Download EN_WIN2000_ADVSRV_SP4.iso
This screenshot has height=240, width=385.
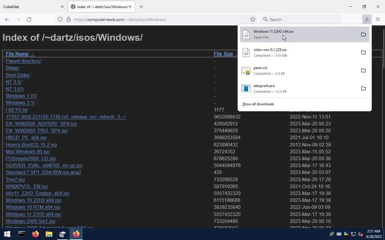click(41, 124)
